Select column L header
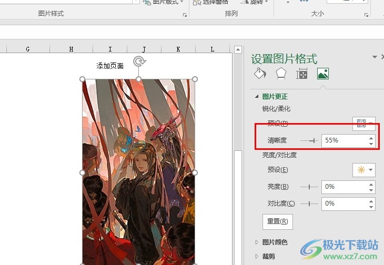Image resolution: width=384 pixels, height=265 pixels. click(x=213, y=49)
